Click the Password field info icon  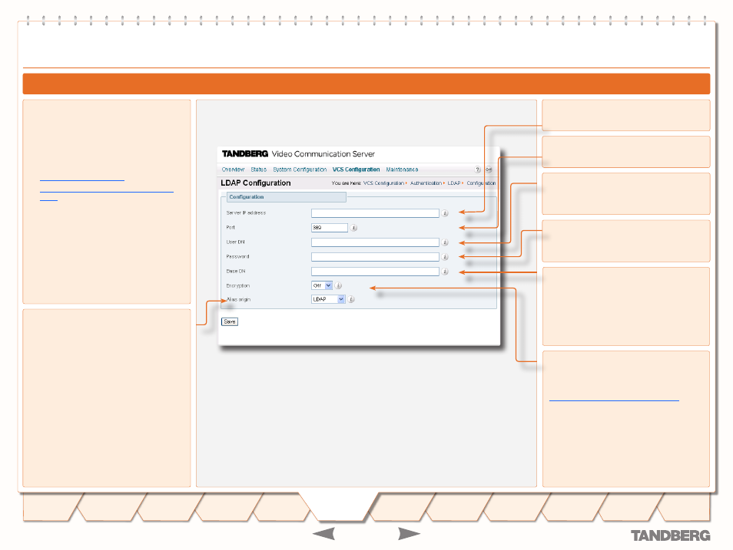pos(445,257)
